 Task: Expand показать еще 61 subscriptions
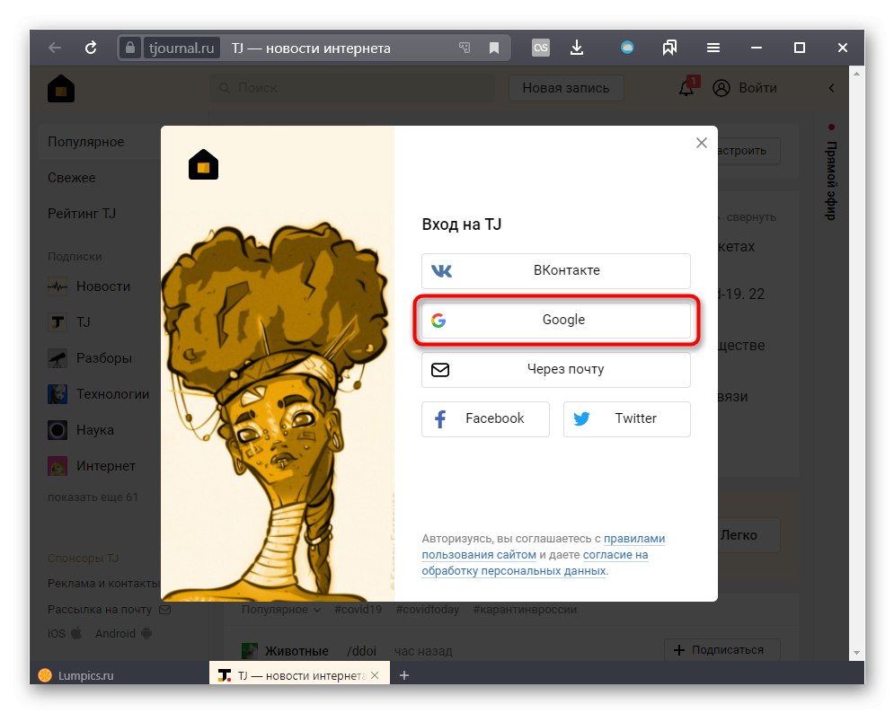pos(93,497)
